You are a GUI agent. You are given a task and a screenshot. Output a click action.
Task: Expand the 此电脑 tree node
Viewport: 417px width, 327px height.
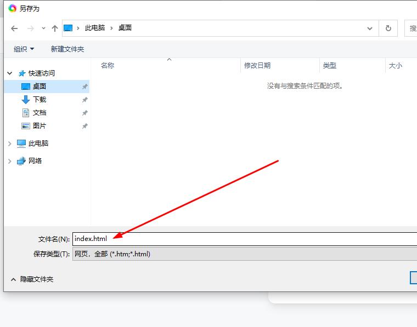10,144
